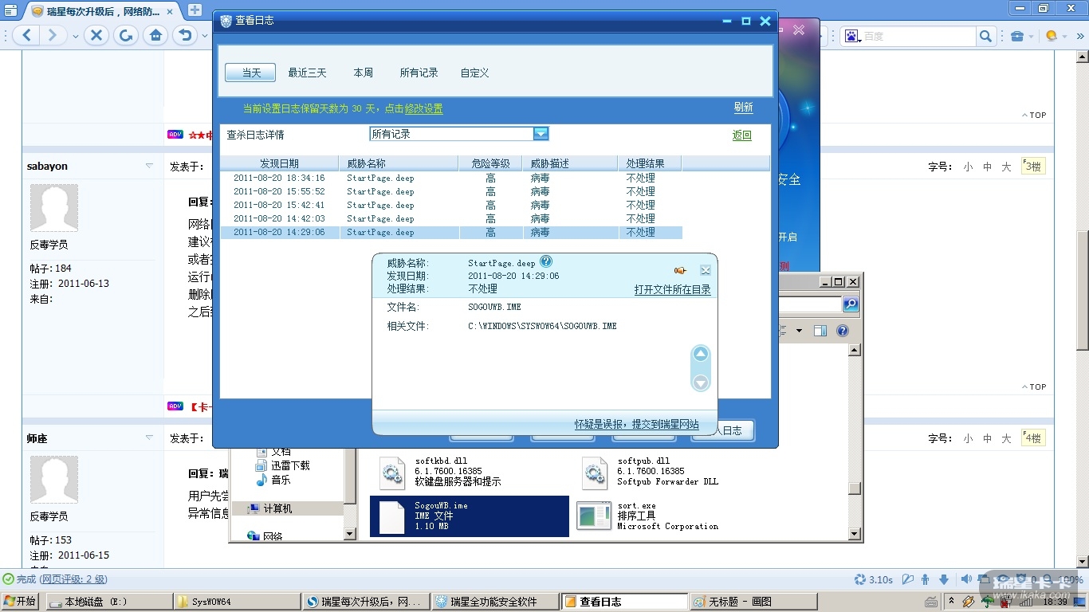Select the SogouWB.ime file

click(x=470, y=516)
